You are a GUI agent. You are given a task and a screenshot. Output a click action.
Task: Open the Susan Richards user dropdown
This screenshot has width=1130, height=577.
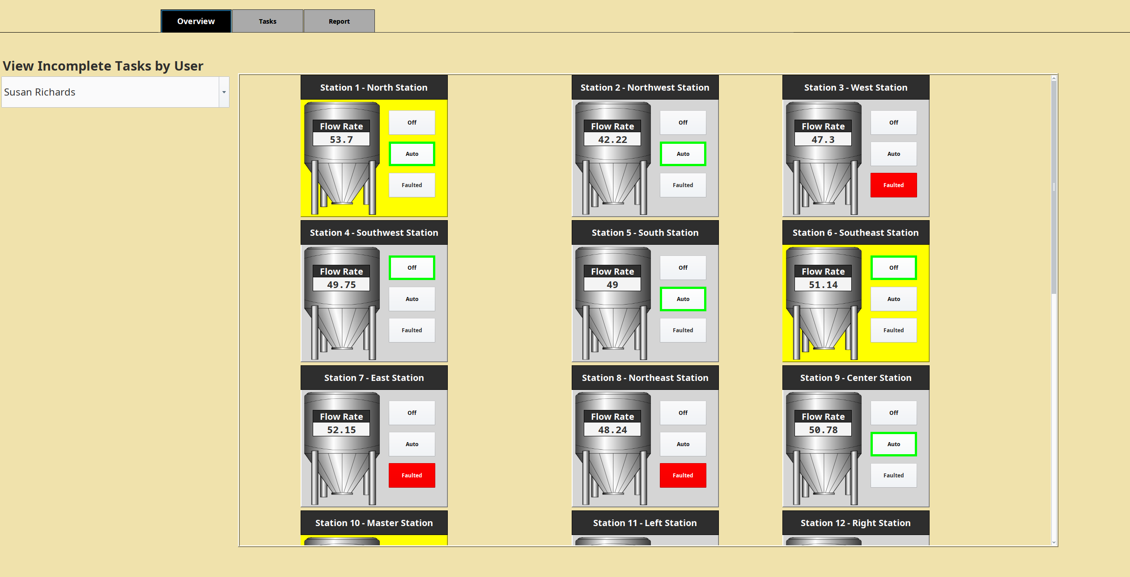(115, 92)
